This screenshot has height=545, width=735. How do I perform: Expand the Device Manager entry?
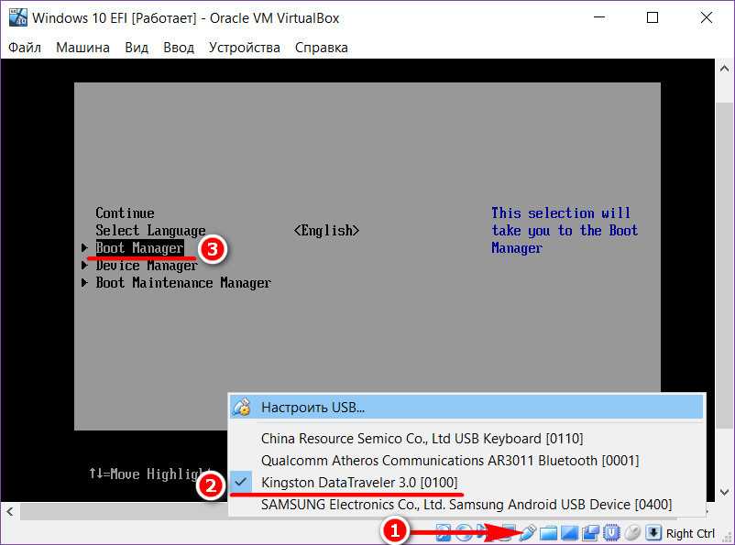[x=146, y=266]
